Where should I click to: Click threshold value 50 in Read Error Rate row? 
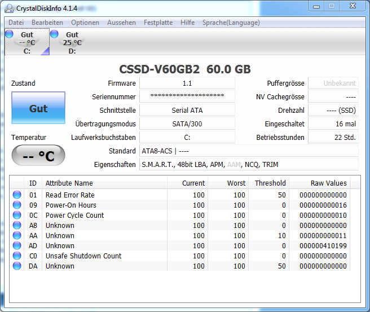[x=282, y=195]
